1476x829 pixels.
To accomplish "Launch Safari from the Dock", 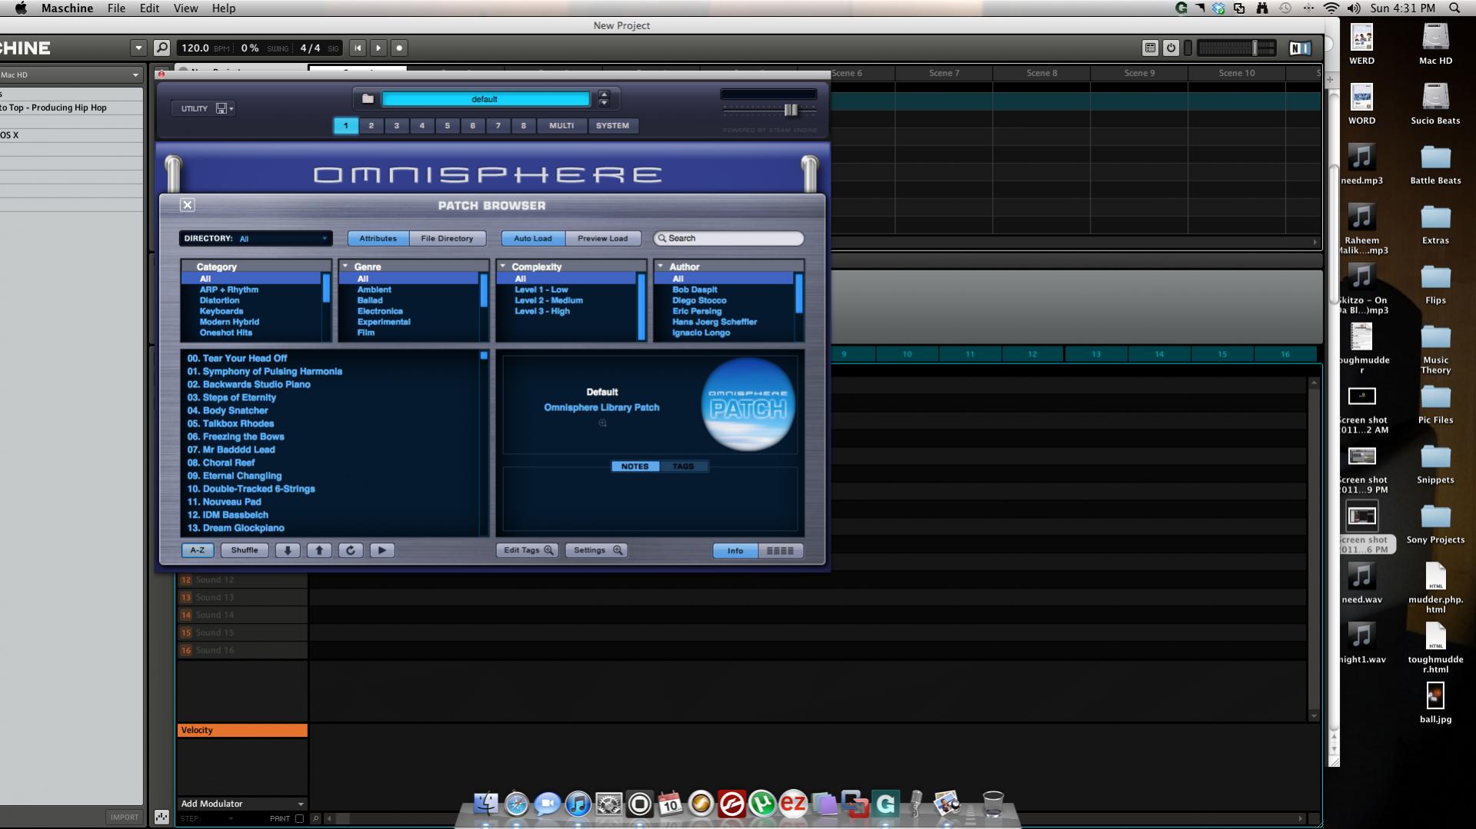I will (x=516, y=804).
